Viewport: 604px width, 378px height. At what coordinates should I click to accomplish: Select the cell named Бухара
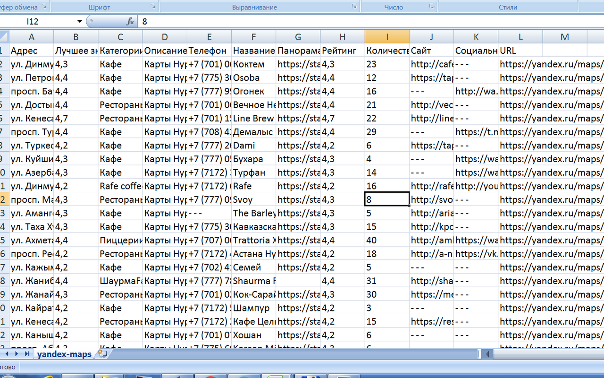(x=253, y=159)
